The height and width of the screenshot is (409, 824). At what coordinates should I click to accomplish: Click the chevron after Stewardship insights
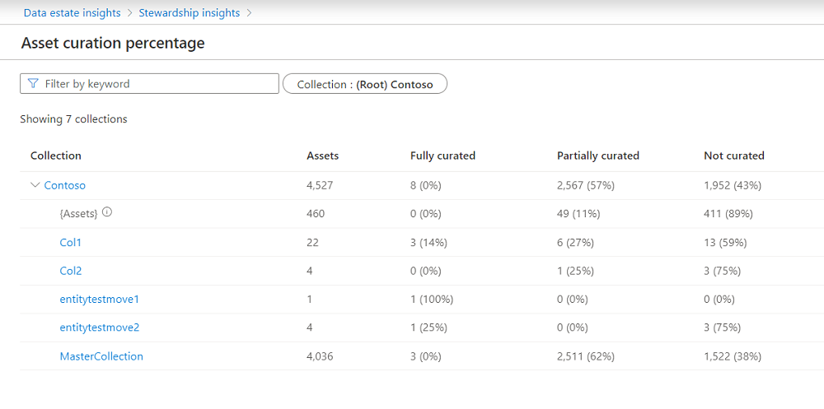[x=250, y=12]
